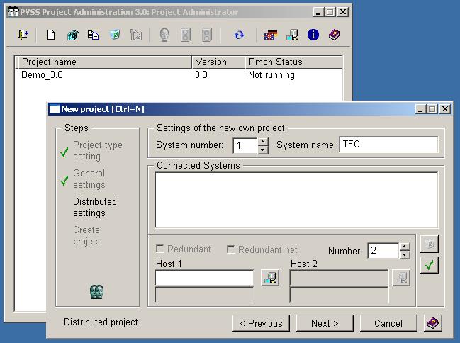The image size is (460, 343).
Task: Click the 'Not running' status cell
Action: point(271,75)
